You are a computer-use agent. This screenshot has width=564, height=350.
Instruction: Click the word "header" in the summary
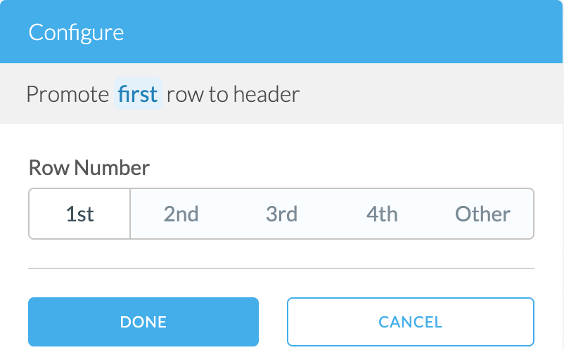267,94
